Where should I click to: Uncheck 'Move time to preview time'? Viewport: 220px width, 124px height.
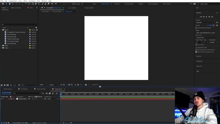196,52
